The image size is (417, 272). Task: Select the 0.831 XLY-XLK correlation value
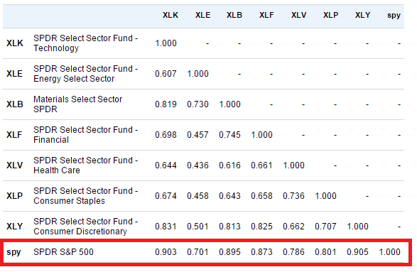tap(166, 227)
